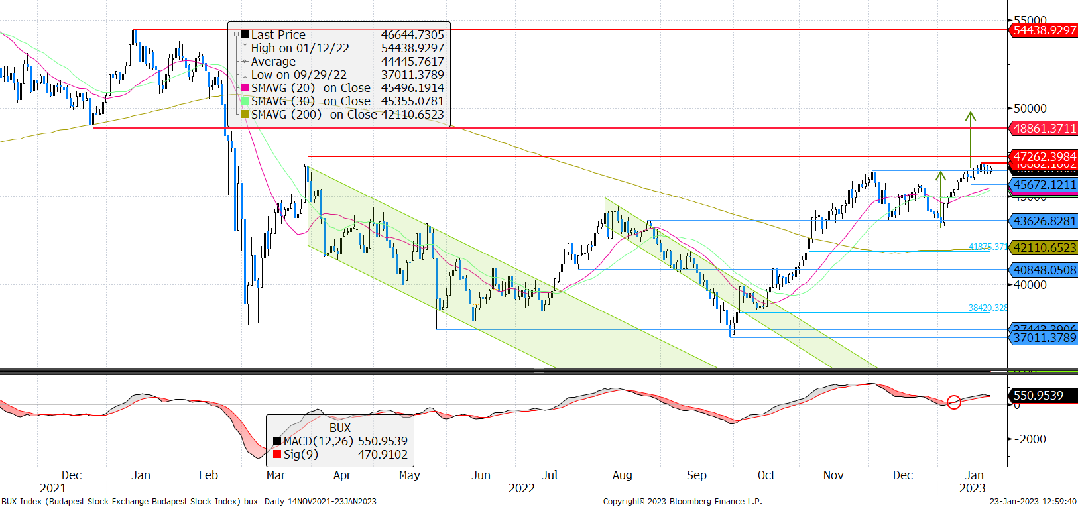
Task: Click the blue 37011.3789 price label
Action: [x=1044, y=337]
